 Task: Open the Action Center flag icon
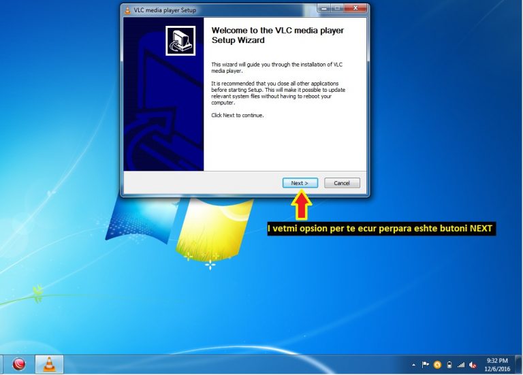[x=425, y=365]
